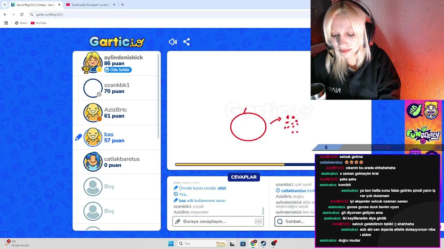The width and height of the screenshot is (444, 249).
Task: Open OBS from the taskbar
Action: point(274,243)
